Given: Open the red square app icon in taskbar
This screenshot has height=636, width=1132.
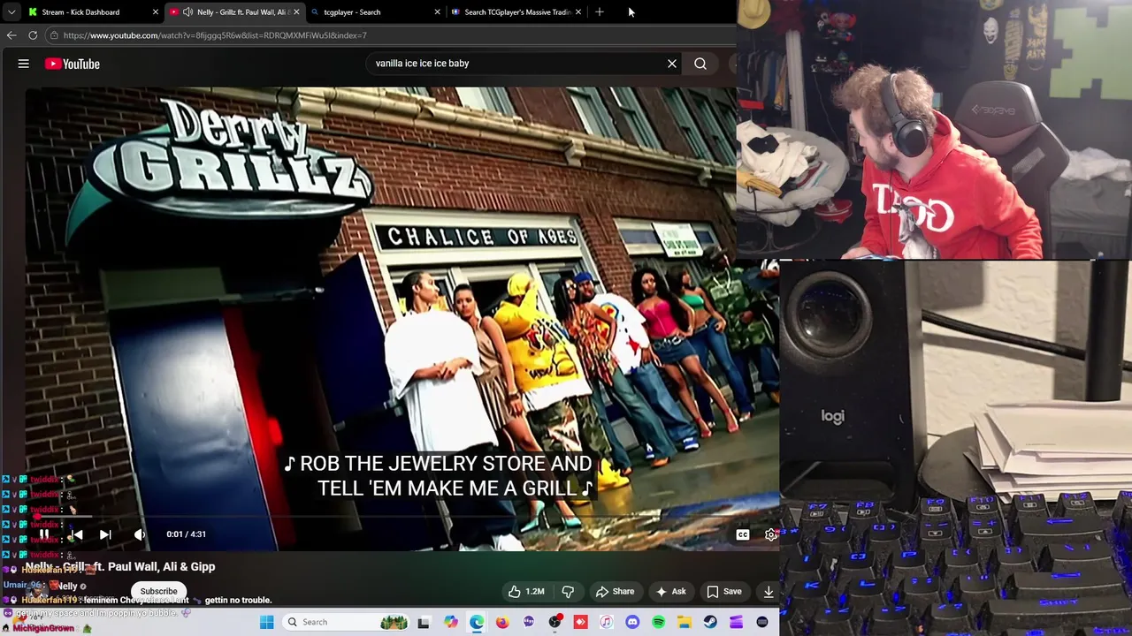Looking at the screenshot, I should click(x=580, y=622).
